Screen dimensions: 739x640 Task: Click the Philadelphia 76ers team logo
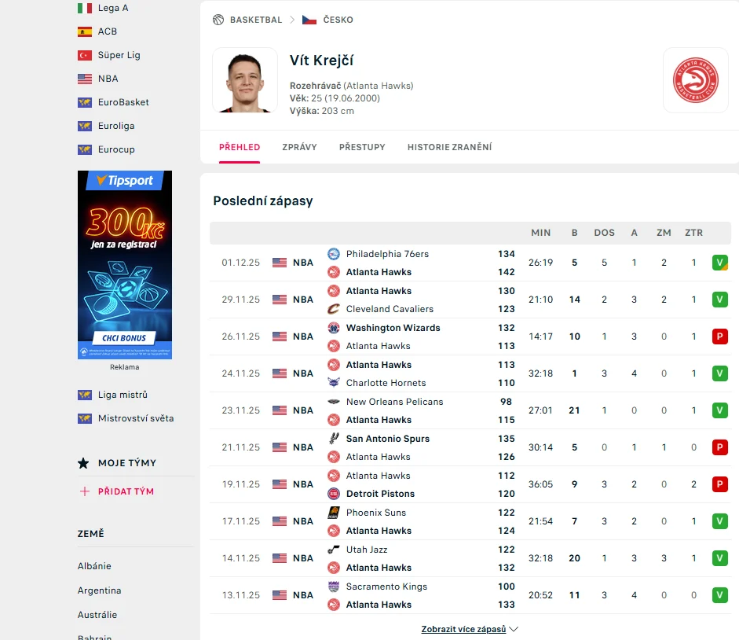(333, 254)
